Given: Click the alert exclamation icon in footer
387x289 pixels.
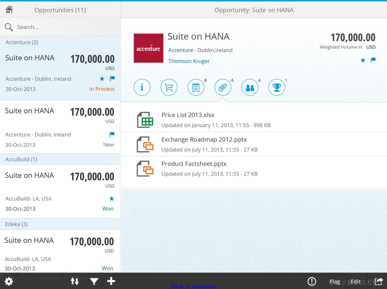Looking at the screenshot, I should click(312, 281).
